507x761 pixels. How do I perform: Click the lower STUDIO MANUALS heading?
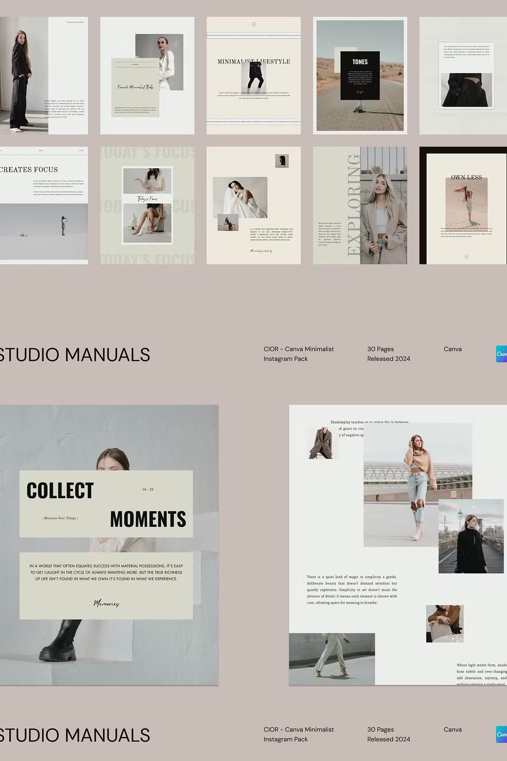tap(75, 735)
